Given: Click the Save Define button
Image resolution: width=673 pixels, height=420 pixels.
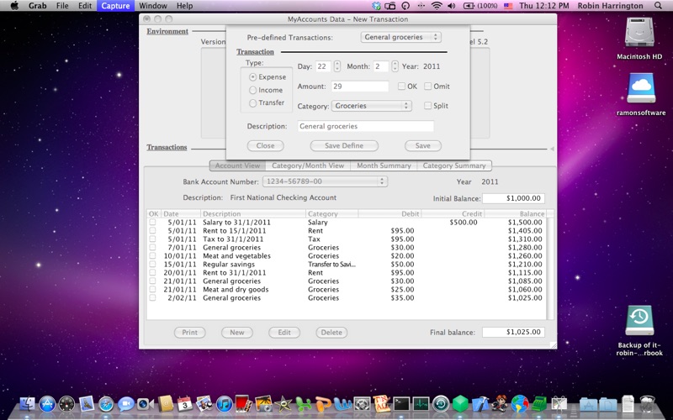Looking at the screenshot, I should 343,145.
